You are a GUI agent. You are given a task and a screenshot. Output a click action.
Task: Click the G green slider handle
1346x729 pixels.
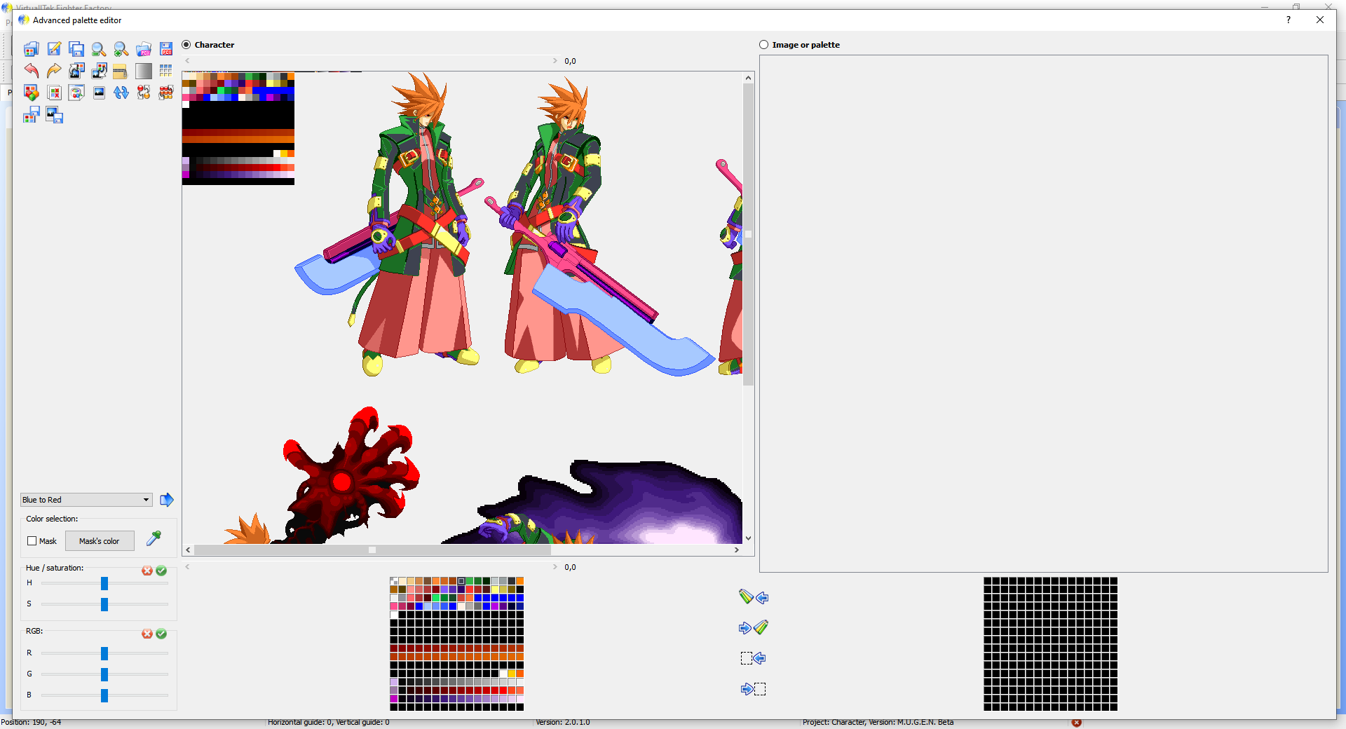pyautogui.click(x=104, y=674)
